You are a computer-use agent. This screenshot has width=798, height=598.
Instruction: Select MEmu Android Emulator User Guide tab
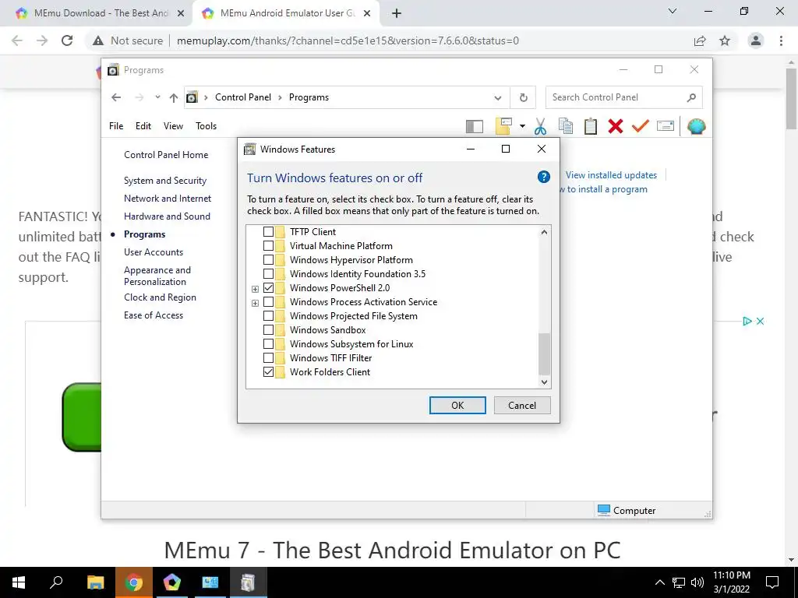pos(285,13)
